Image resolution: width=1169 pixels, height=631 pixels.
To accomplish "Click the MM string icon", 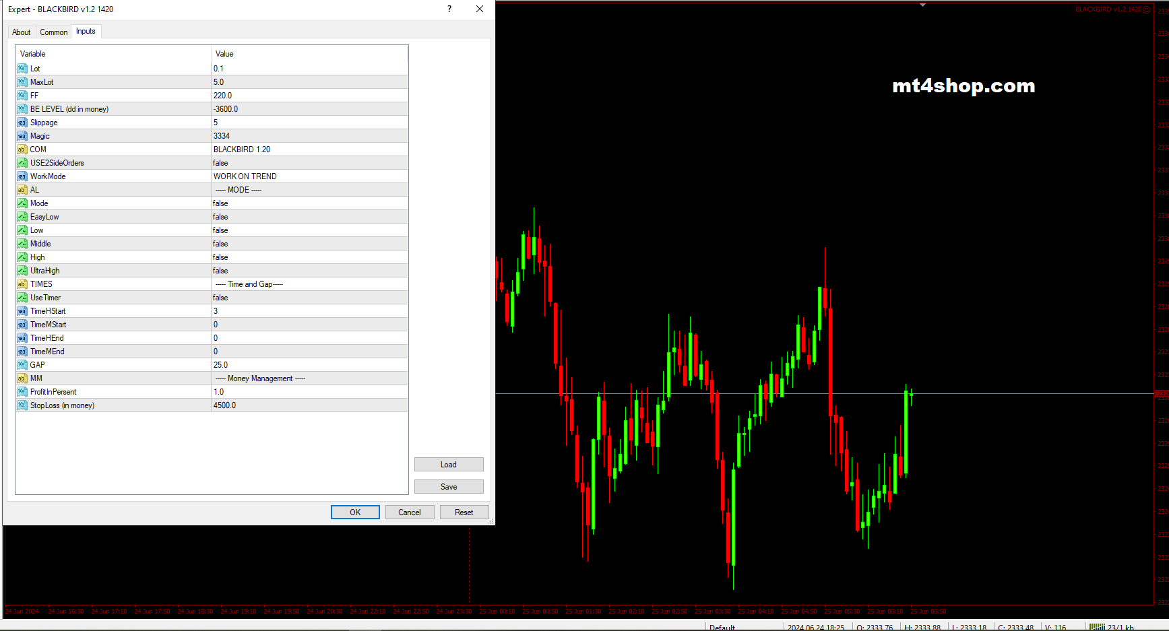I will [22, 378].
